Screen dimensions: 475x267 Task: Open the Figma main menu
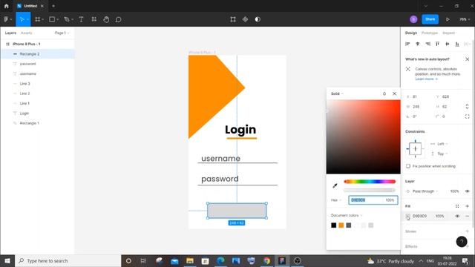7,19
